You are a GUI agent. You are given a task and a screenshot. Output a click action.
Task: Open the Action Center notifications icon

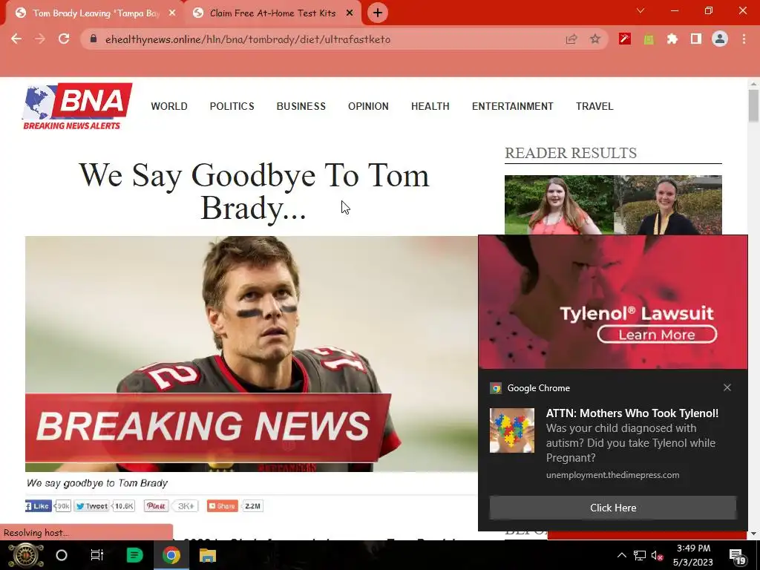click(x=737, y=556)
